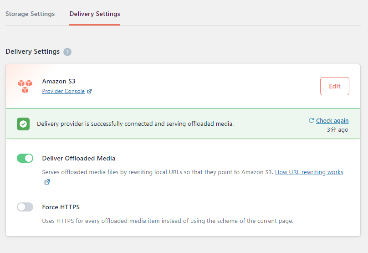Click external-link icon next to Provider Console

point(90,91)
